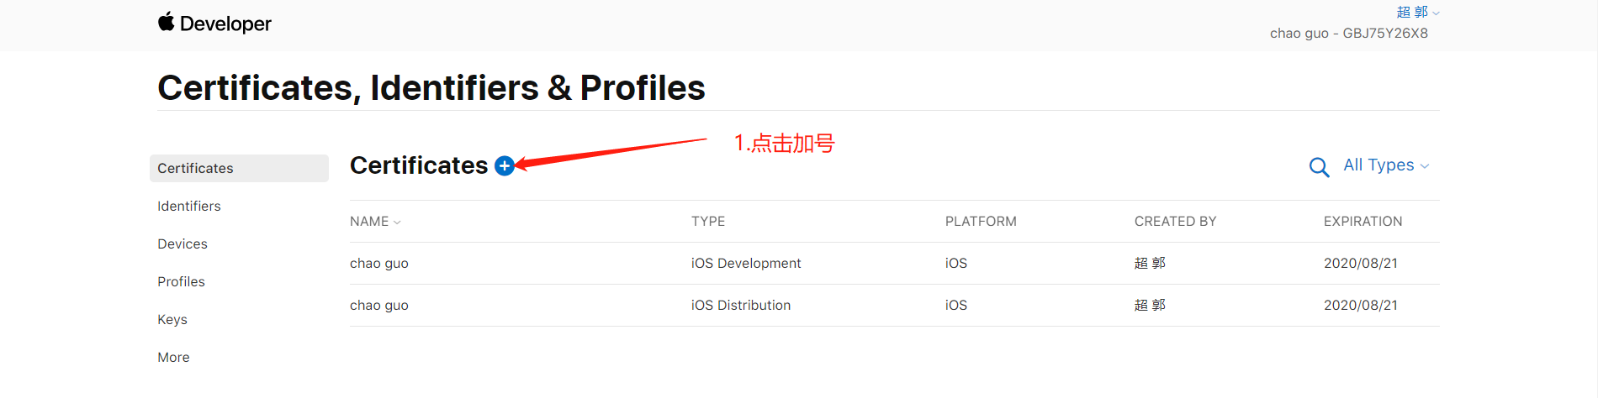Open the certificate search magnifier icon

(1319, 167)
